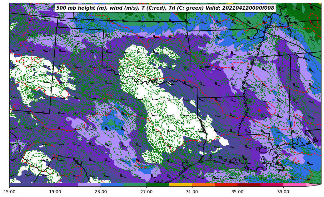Select the yellow colorbar segment
This screenshot has width=324, height=197.
click(180, 185)
